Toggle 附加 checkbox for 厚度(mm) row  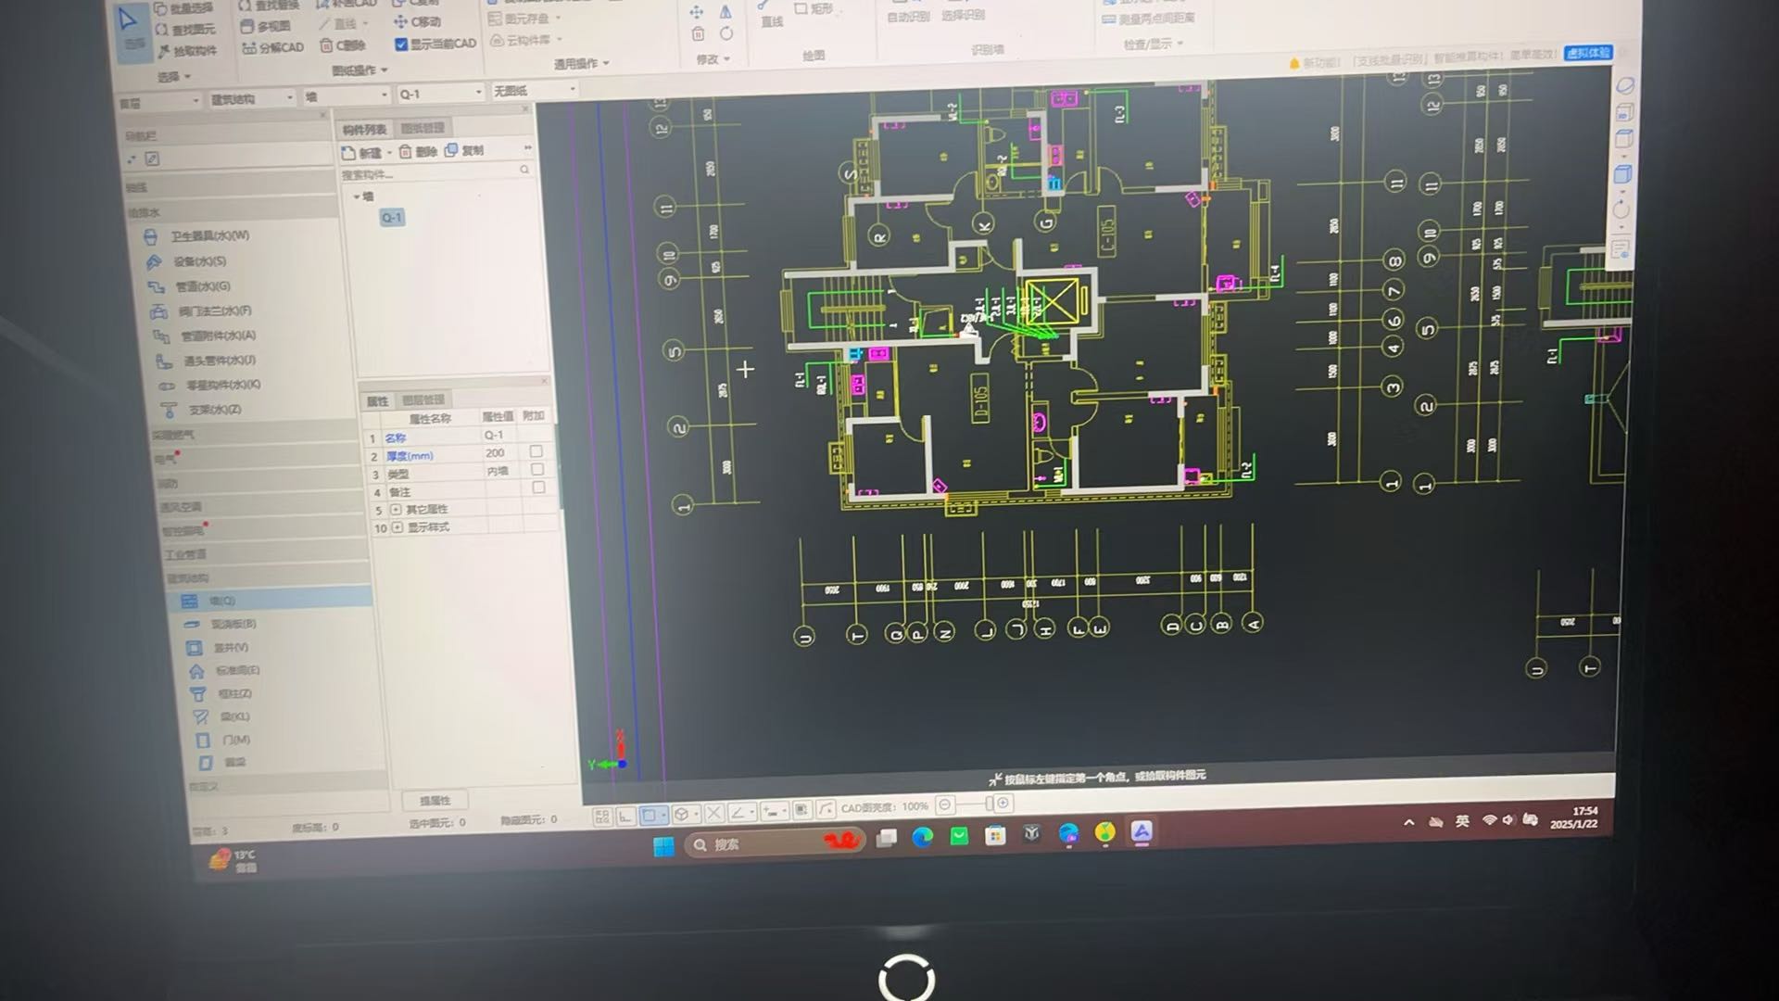(536, 451)
